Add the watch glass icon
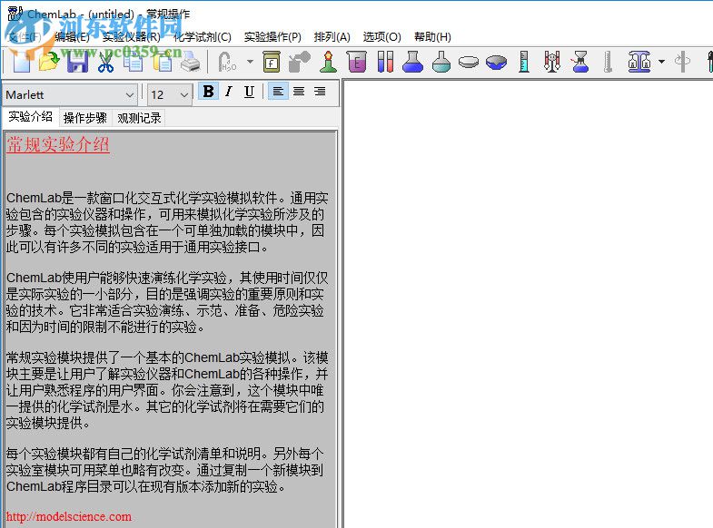 (x=469, y=63)
